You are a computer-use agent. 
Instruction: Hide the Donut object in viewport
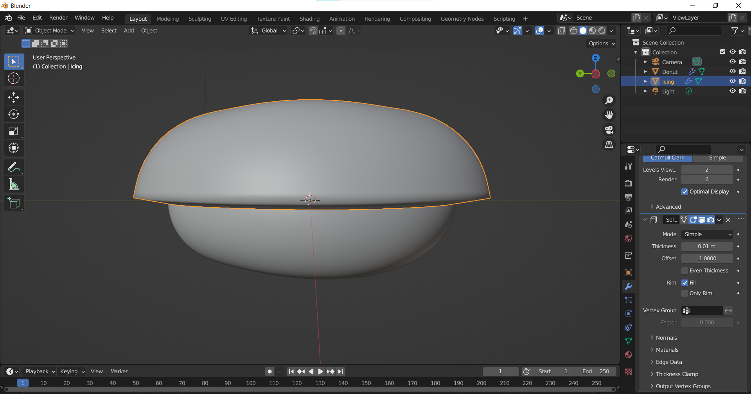[733, 72]
